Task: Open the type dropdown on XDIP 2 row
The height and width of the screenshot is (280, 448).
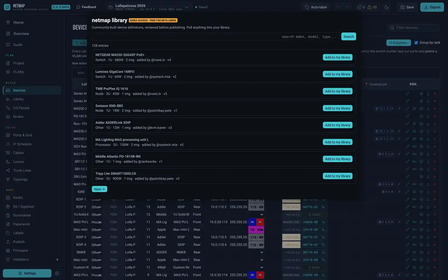Action: tap(96, 207)
